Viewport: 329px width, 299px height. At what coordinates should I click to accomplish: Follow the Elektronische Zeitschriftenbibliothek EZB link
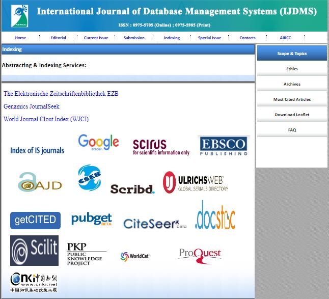[61, 94]
